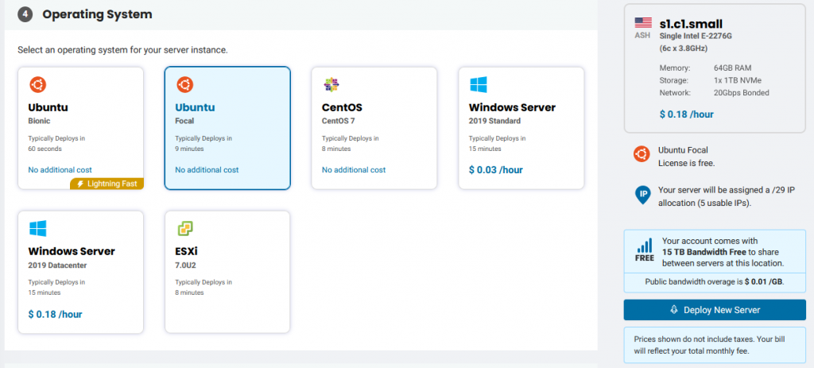Click Windows logo on 2019 Standard card
The image size is (814, 368).
pyautogui.click(x=478, y=84)
